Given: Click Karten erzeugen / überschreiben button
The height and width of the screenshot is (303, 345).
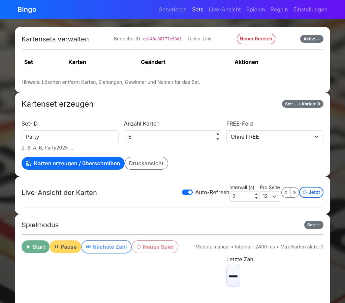Looking at the screenshot, I should point(73,163).
